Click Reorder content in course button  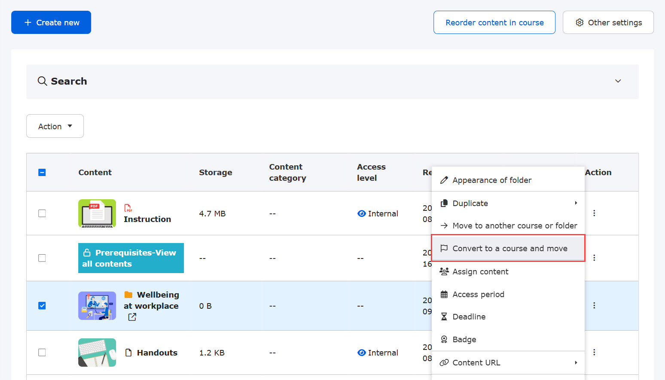tap(494, 22)
